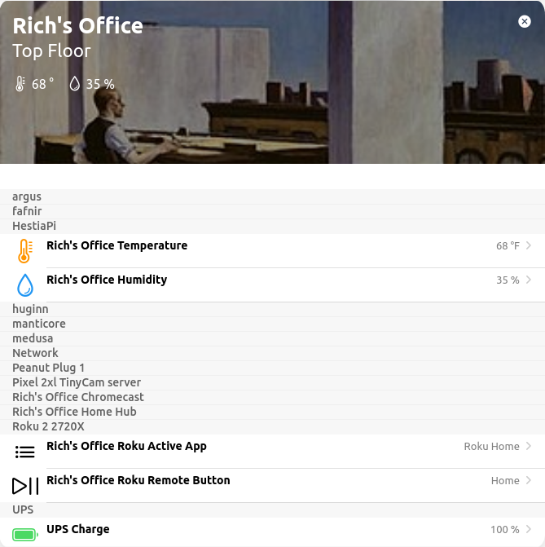The width and height of the screenshot is (545, 547).
Task: Click the play/pause Roku Remote icon
Action: pos(25,486)
